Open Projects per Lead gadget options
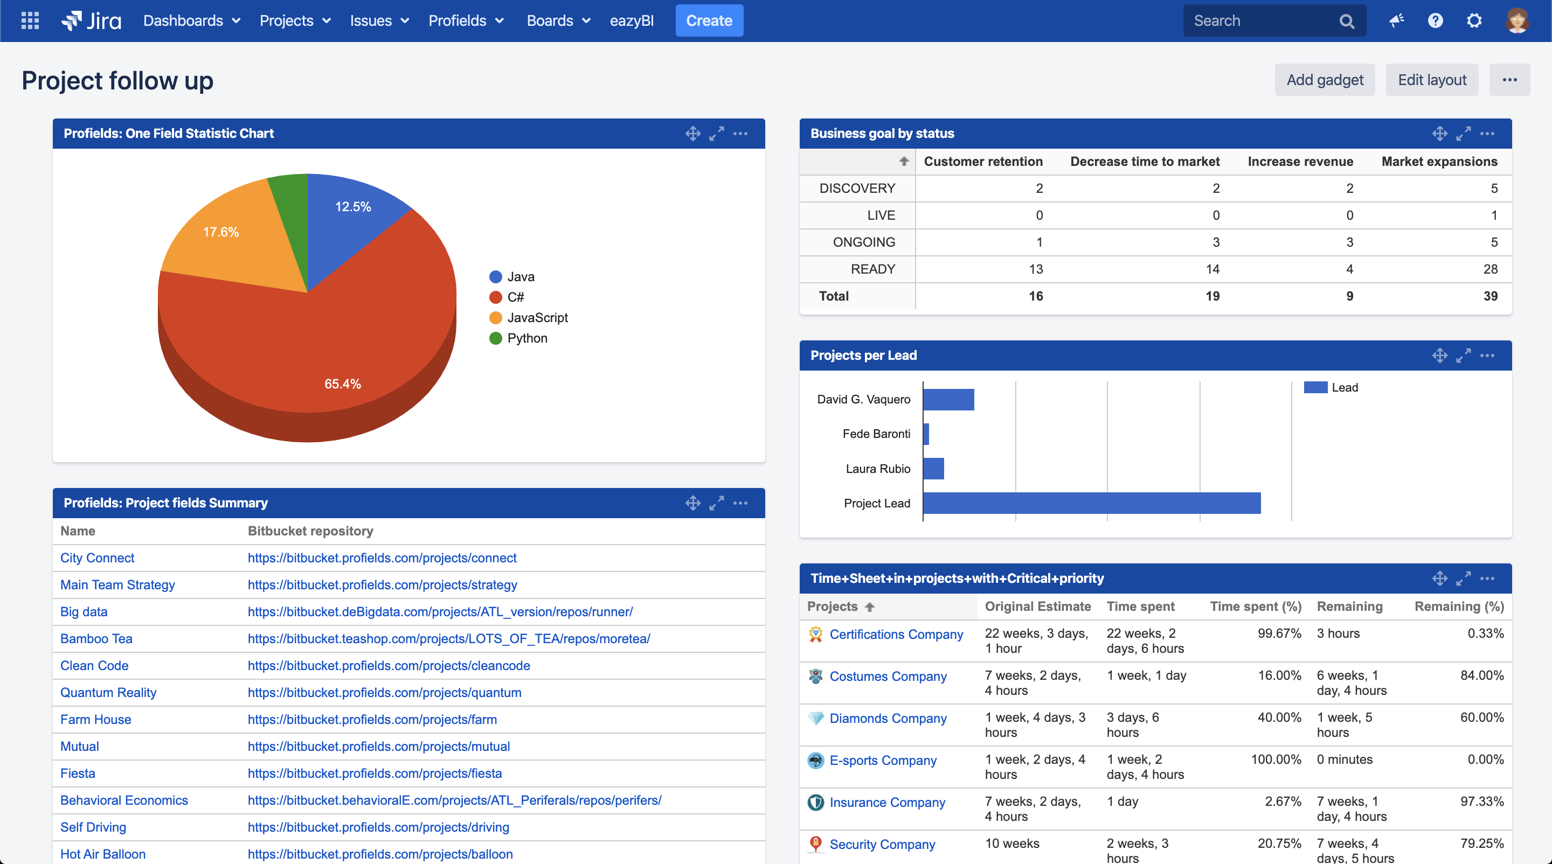The height and width of the screenshot is (864, 1552). (1487, 355)
